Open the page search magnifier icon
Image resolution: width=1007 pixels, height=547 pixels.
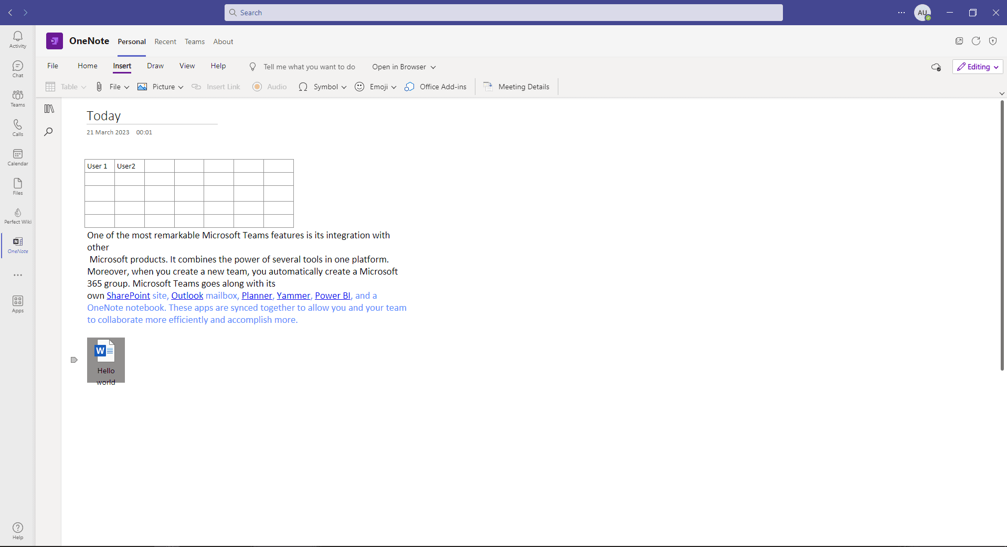[49, 132]
